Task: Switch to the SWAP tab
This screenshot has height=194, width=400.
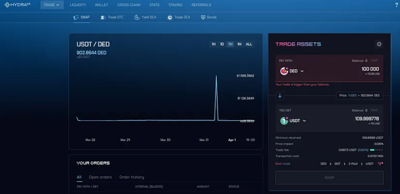Action: click(81, 18)
